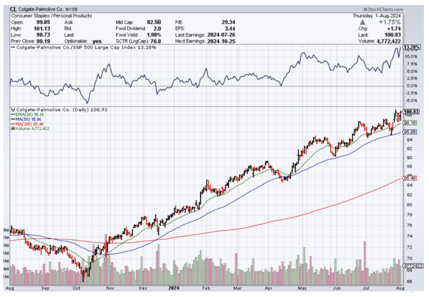
Task: Click the bold 2024 year label
Action: point(173,288)
